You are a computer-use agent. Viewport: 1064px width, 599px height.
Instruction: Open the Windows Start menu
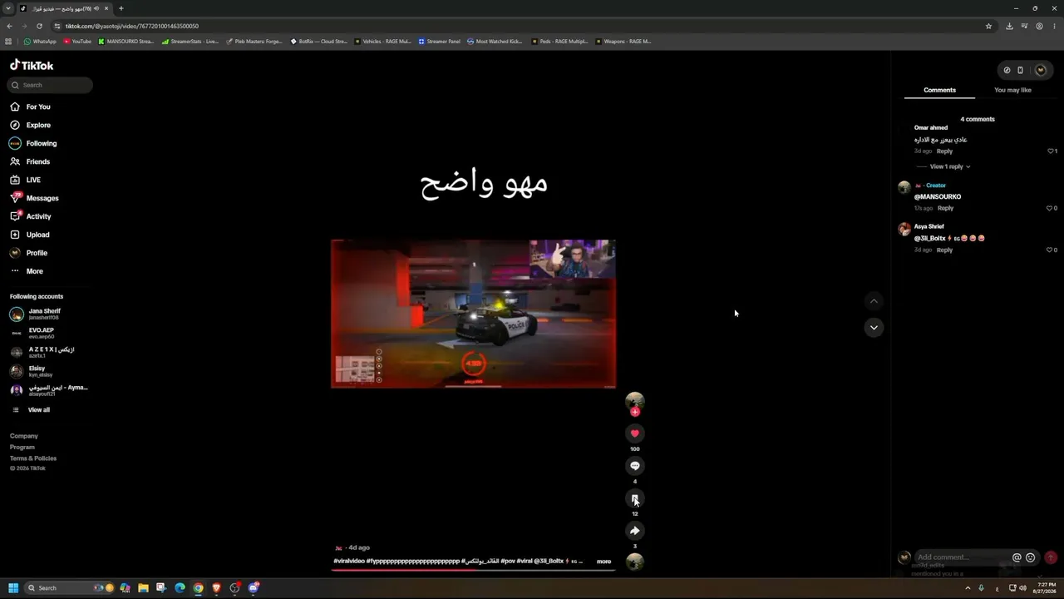click(13, 588)
